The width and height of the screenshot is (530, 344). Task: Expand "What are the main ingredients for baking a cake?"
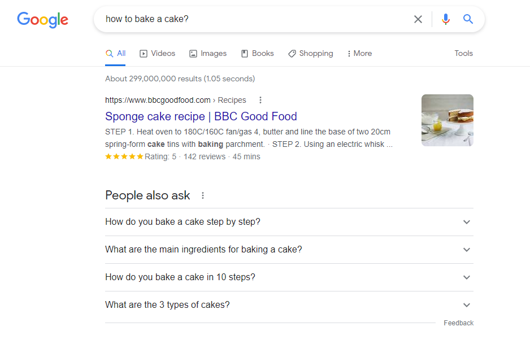[289, 250]
